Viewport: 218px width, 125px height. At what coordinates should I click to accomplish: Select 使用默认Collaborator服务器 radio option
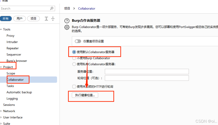coord(74,52)
